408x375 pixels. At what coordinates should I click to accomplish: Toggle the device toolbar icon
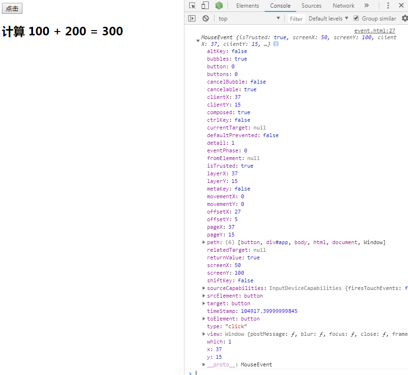tap(205, 6)
